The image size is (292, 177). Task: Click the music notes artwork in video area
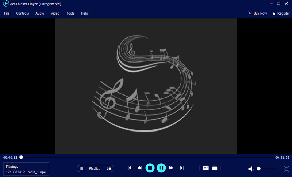(144, 83)
